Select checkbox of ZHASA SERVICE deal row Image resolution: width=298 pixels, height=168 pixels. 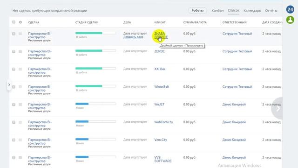(x=14, y=34)
